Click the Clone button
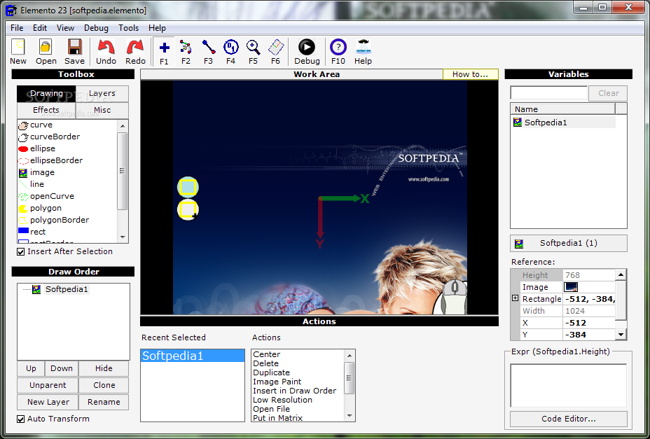The image size is (650, 439). (104, 385)
